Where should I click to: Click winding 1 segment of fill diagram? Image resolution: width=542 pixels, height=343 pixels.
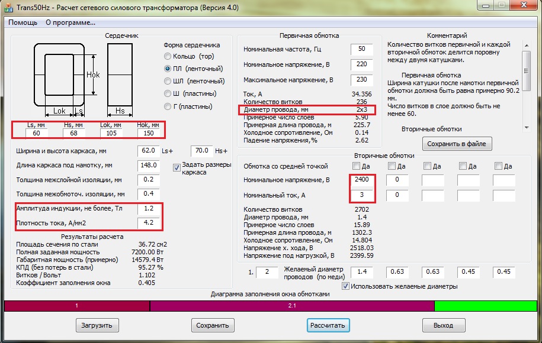point(77,306)
